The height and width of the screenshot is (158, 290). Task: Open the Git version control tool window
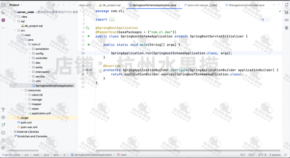tap(3, 148)
